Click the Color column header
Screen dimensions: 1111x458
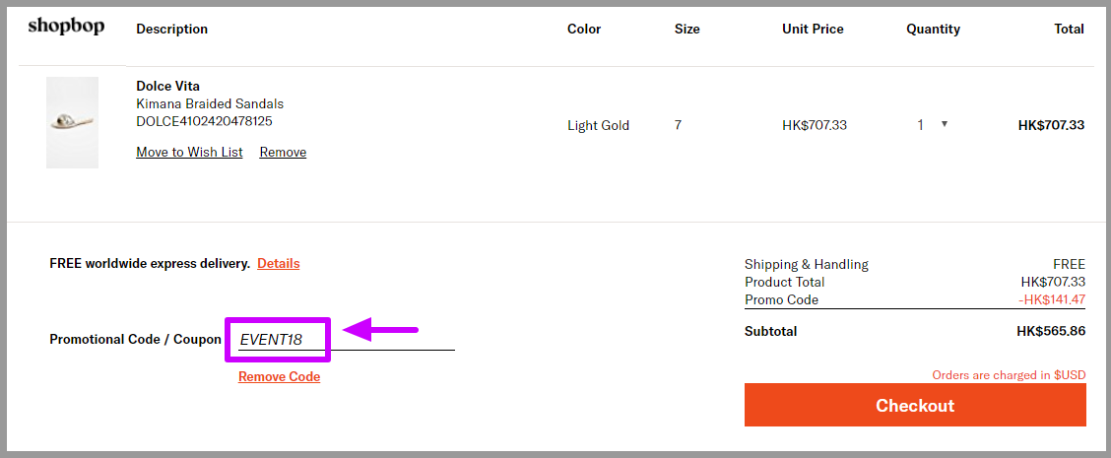584,30
